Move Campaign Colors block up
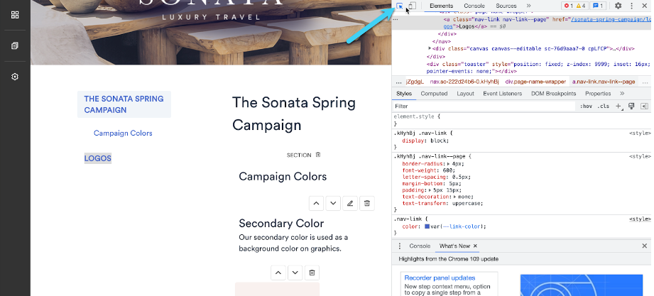Viewport: 654px width, 296px height. click(316, 204)
